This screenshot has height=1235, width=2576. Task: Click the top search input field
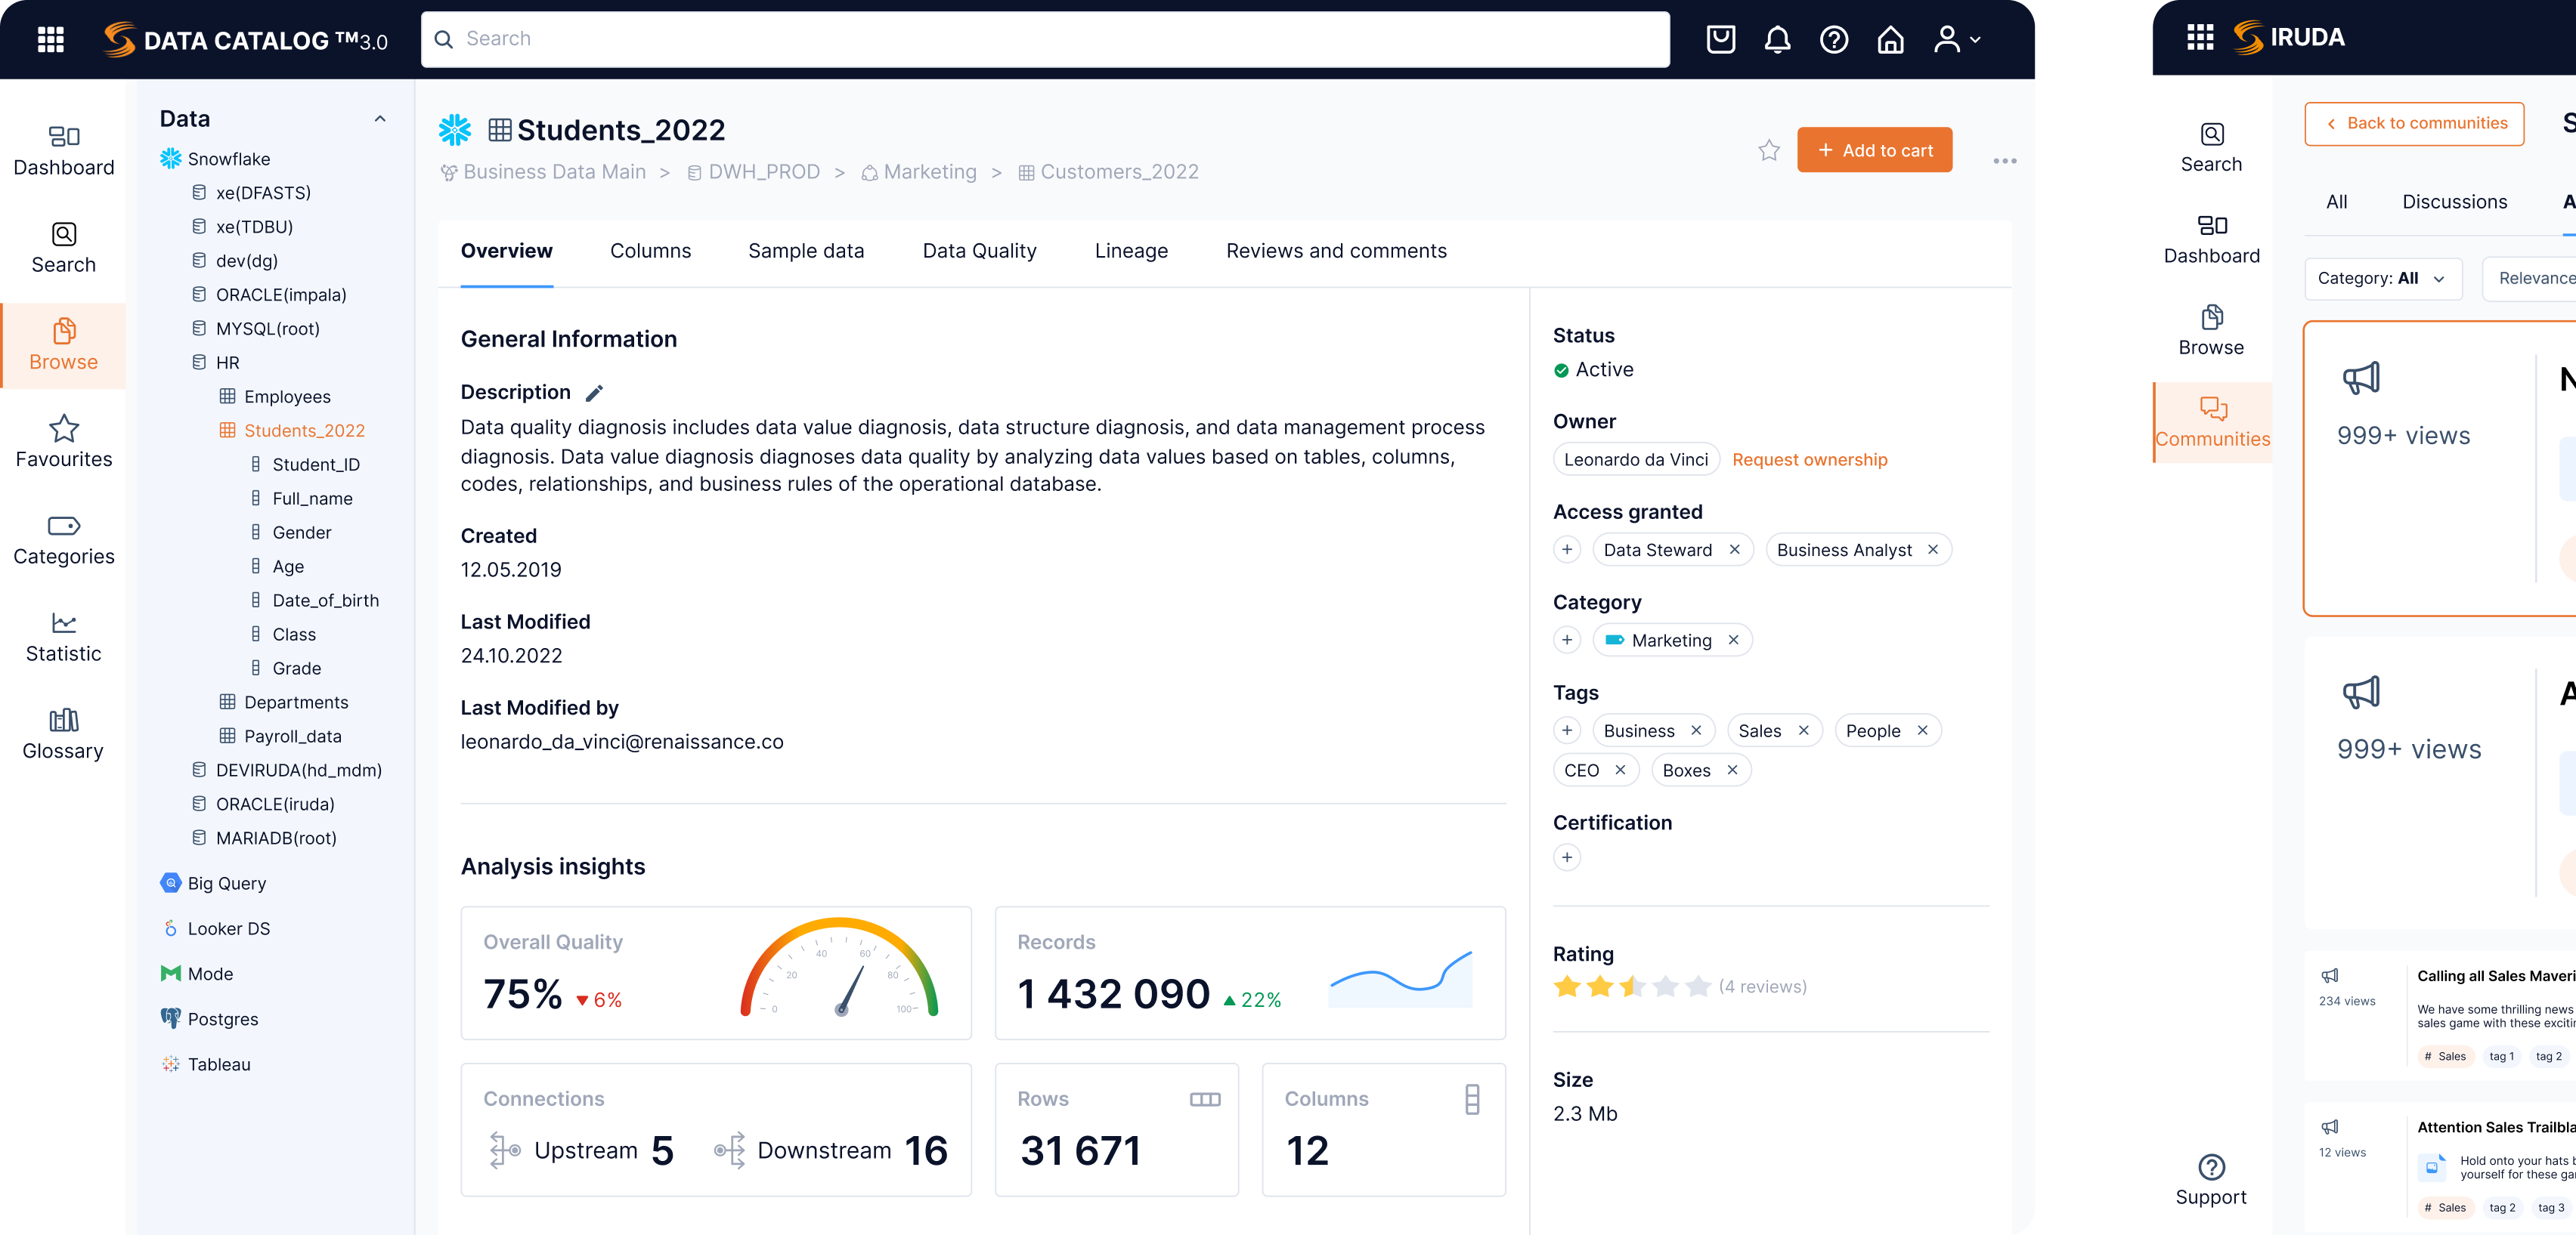coord(1045,39)
